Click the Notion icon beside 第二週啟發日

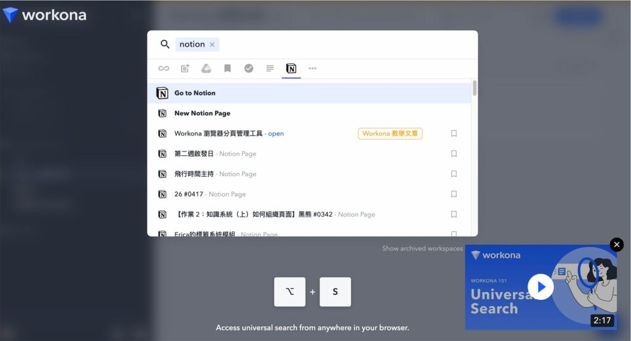(x=162, y=154)
